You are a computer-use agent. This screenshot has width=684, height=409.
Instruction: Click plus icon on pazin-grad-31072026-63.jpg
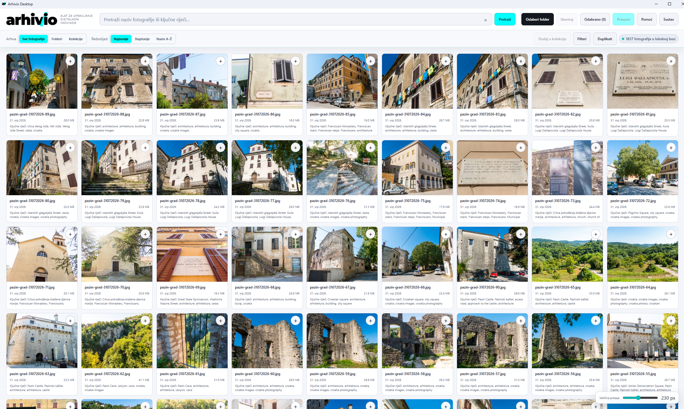(70, 321)
